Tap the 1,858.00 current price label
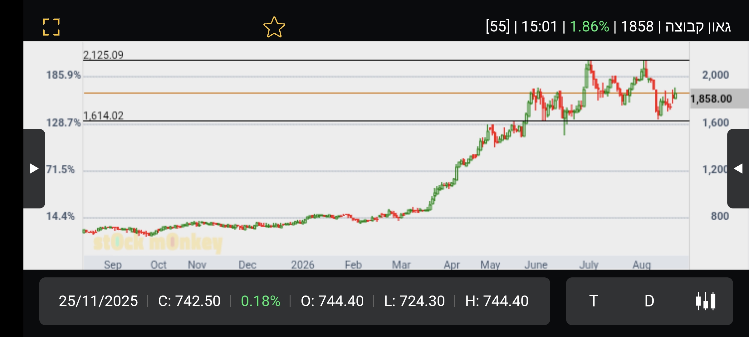749x337 pixels. tap(711, 99)
